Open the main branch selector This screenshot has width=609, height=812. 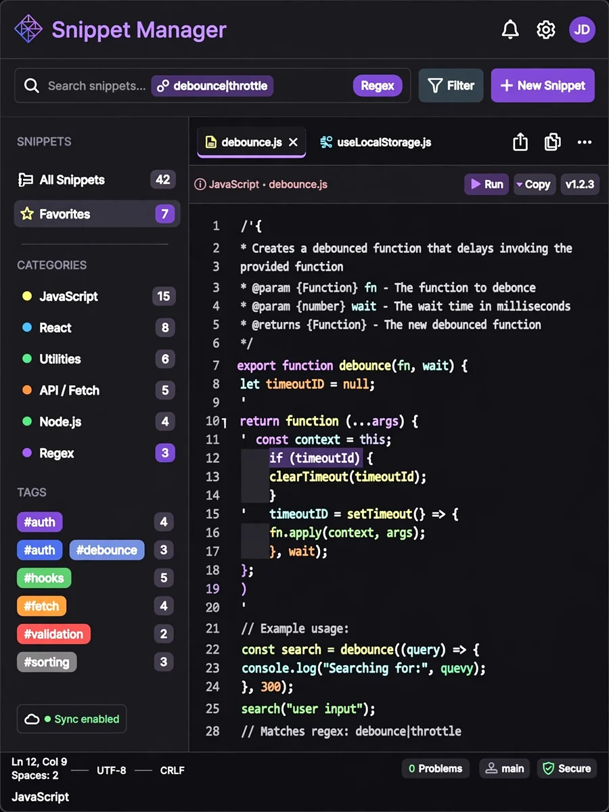pos(505,769)
